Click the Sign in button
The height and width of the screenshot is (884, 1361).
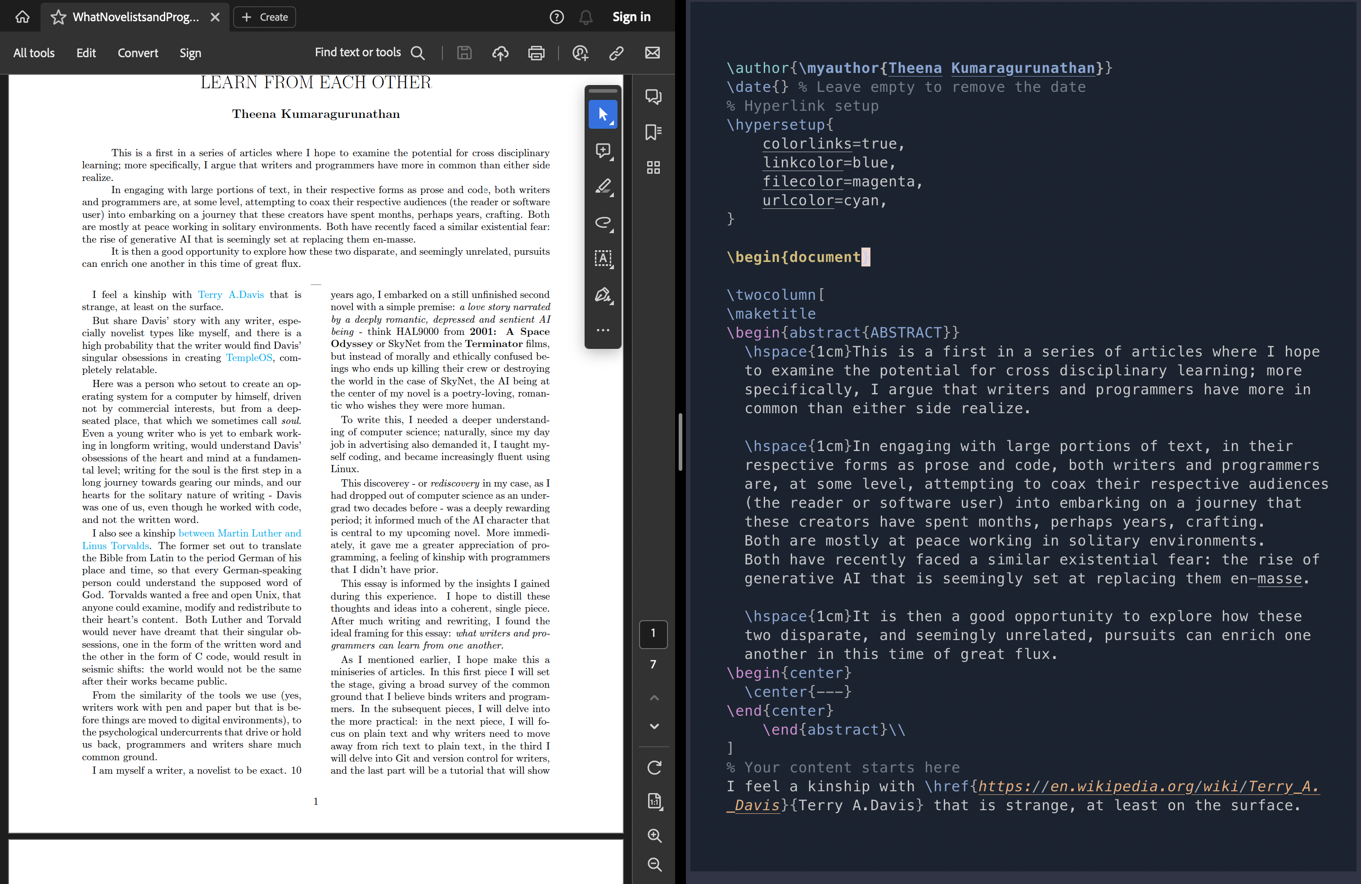tap(631, 17)
